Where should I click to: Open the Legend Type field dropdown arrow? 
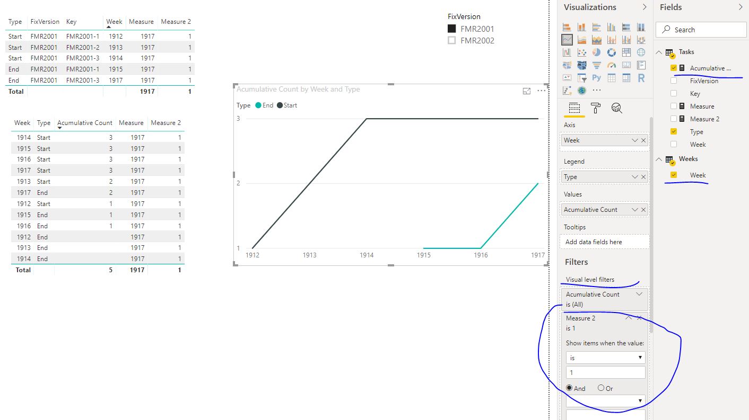point(635,177)
